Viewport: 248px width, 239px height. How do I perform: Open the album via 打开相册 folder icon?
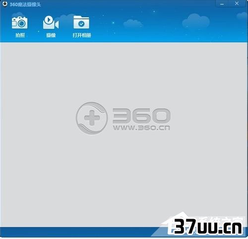tap(81, 22)
